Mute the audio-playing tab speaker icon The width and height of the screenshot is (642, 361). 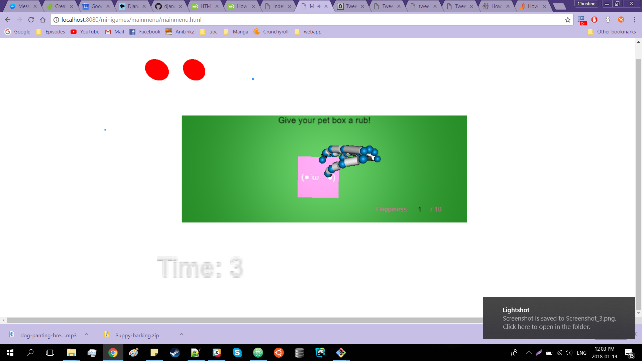coord(319,6)
